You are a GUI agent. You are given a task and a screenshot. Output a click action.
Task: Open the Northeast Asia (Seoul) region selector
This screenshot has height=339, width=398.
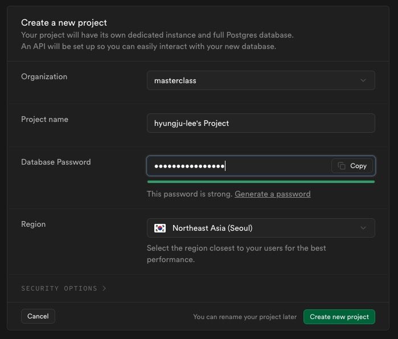pyautogui.click(x=261, y=228)
